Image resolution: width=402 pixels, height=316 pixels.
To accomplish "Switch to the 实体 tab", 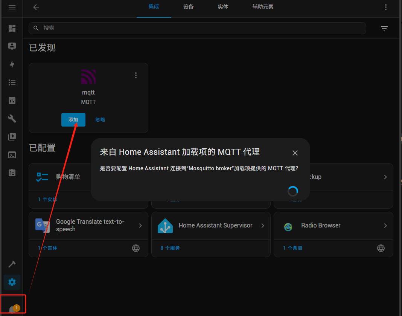I will pyautogui.click(x=223, y=7).
